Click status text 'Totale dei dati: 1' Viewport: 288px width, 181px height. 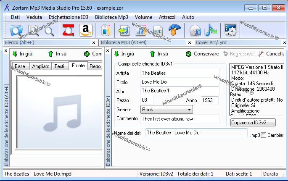(195, 174)
